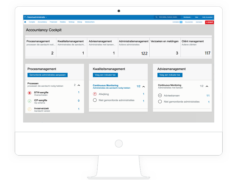Screen dimensions: 237x180
Task: Open the Relaties menu
Action: pos(63,22)
